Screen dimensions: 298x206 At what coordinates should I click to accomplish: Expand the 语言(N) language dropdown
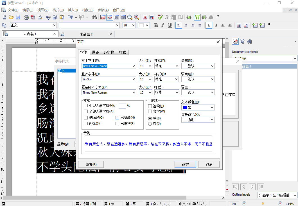pyautogui.click(x=212, y=66)
